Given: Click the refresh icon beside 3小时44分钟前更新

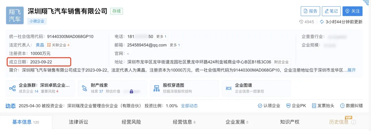Looking at the screenshot, I should pos(322,22).
